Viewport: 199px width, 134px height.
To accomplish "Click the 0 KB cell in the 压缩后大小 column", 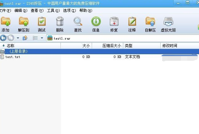I will [117, 57].
